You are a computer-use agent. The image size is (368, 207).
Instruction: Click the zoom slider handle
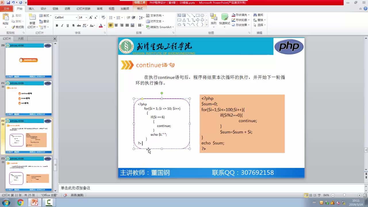344,195
